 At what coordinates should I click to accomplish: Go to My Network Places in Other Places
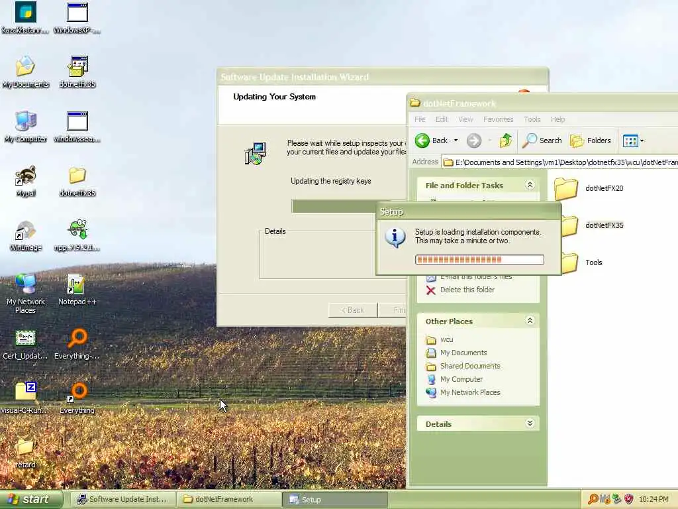tap(463, 392)
